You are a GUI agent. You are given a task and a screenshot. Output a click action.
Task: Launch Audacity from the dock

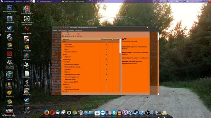[x=119, y=113]
